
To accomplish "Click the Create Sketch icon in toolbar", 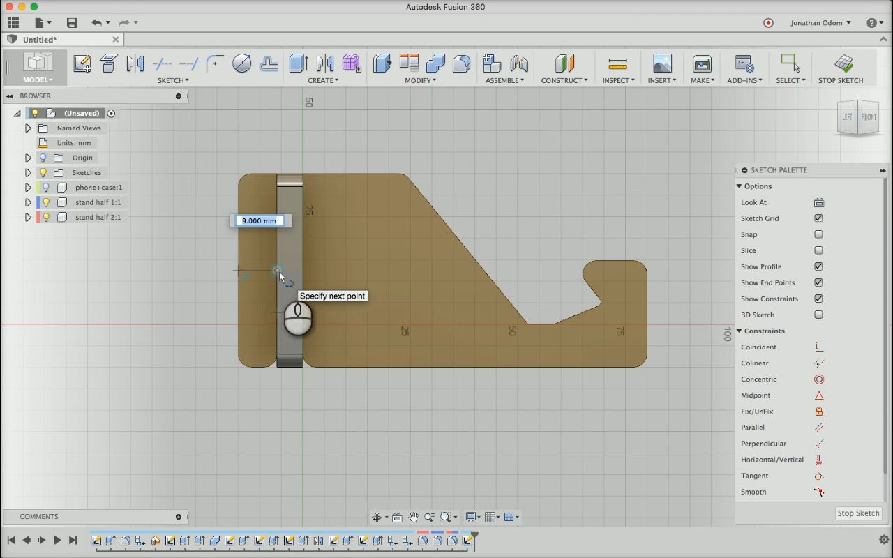I will click(x=82, y=64).
